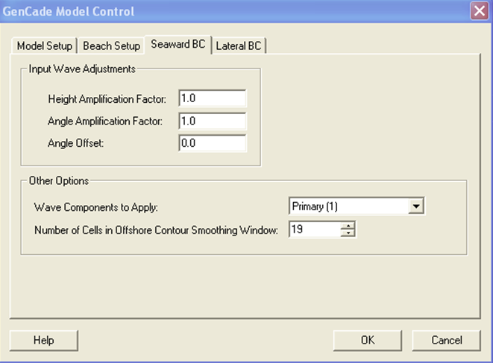493x363 pixels.
Task: Switch to the Model Setup tab
Action: (x=44, y=46)
